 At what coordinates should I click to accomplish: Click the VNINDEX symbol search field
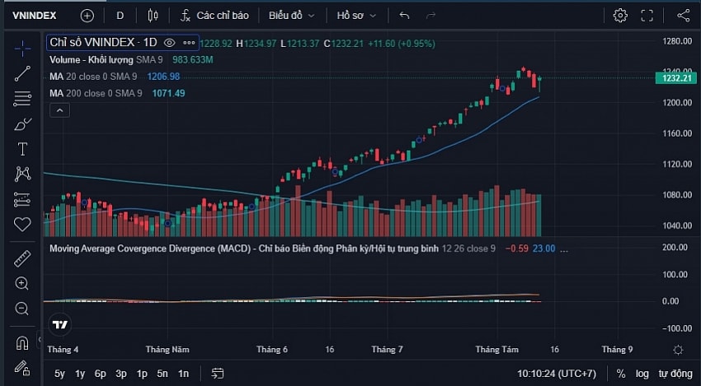(35, 16)
